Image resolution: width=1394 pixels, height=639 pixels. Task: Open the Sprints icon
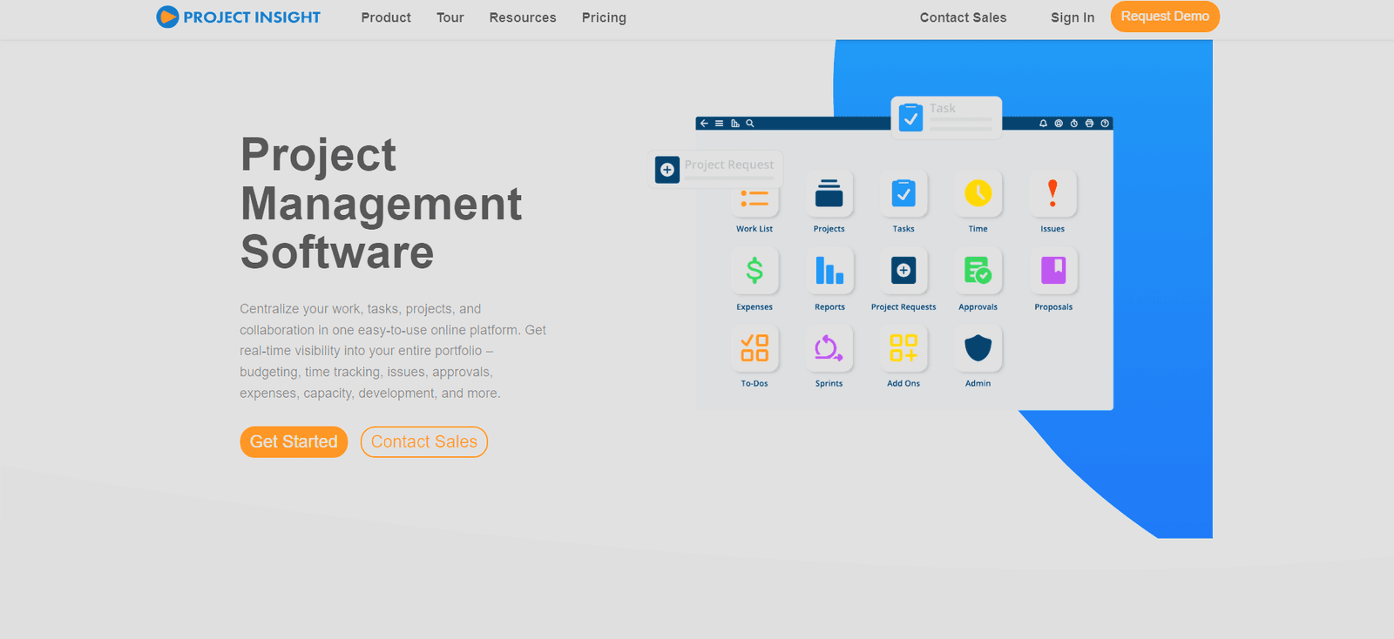coord(829,348)
